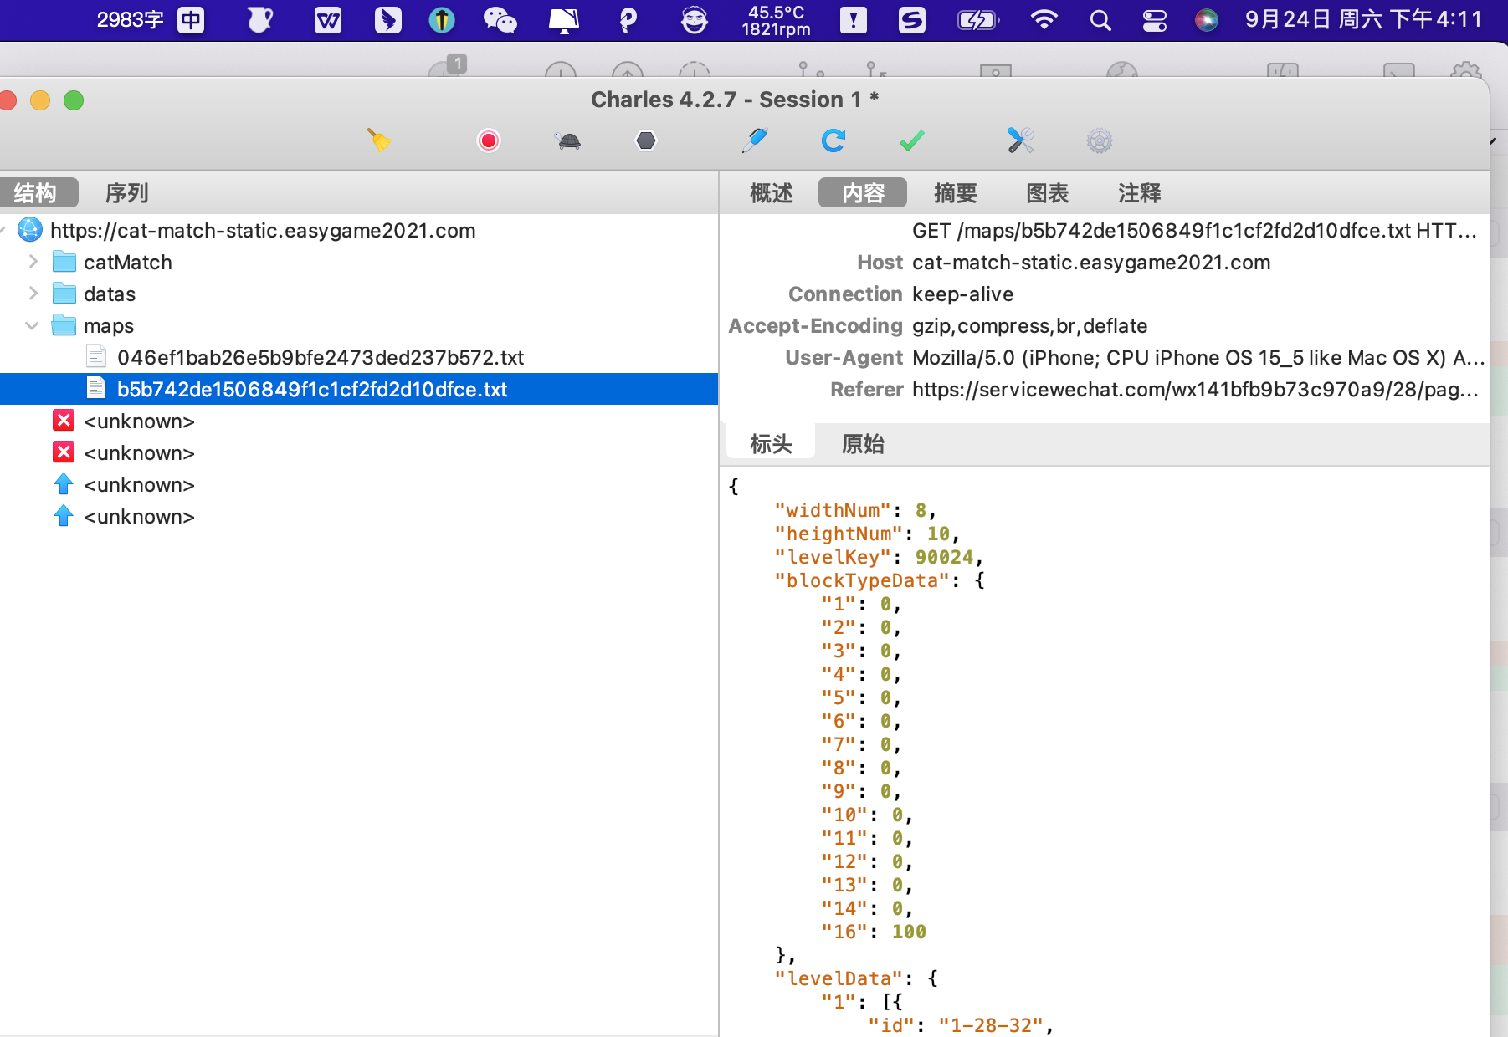Repeat the request using the refresh icon
The width and height of the screenshot is (1508, 1037).
coord(834,140)
